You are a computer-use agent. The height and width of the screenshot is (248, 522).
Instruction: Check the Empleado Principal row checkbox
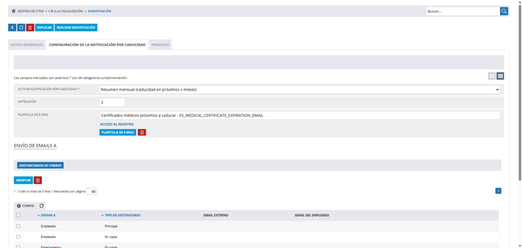point(18,226)
